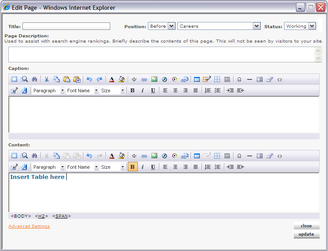Toggle Bold in Caption toolbar

tap(133, 91)
